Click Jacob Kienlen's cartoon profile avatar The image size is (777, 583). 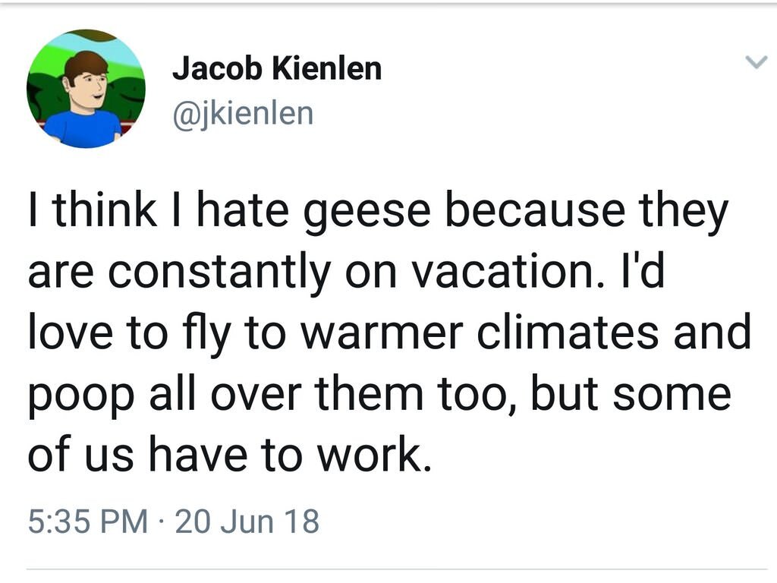point(86,89)
